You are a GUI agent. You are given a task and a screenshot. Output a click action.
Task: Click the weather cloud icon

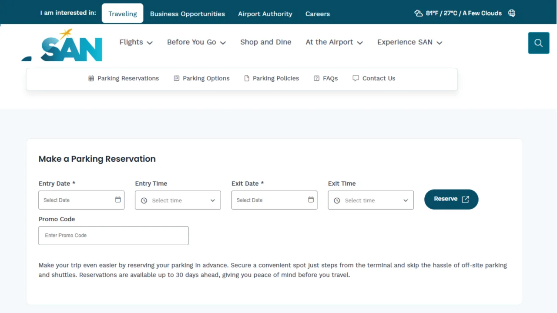[x=419, y=13]
